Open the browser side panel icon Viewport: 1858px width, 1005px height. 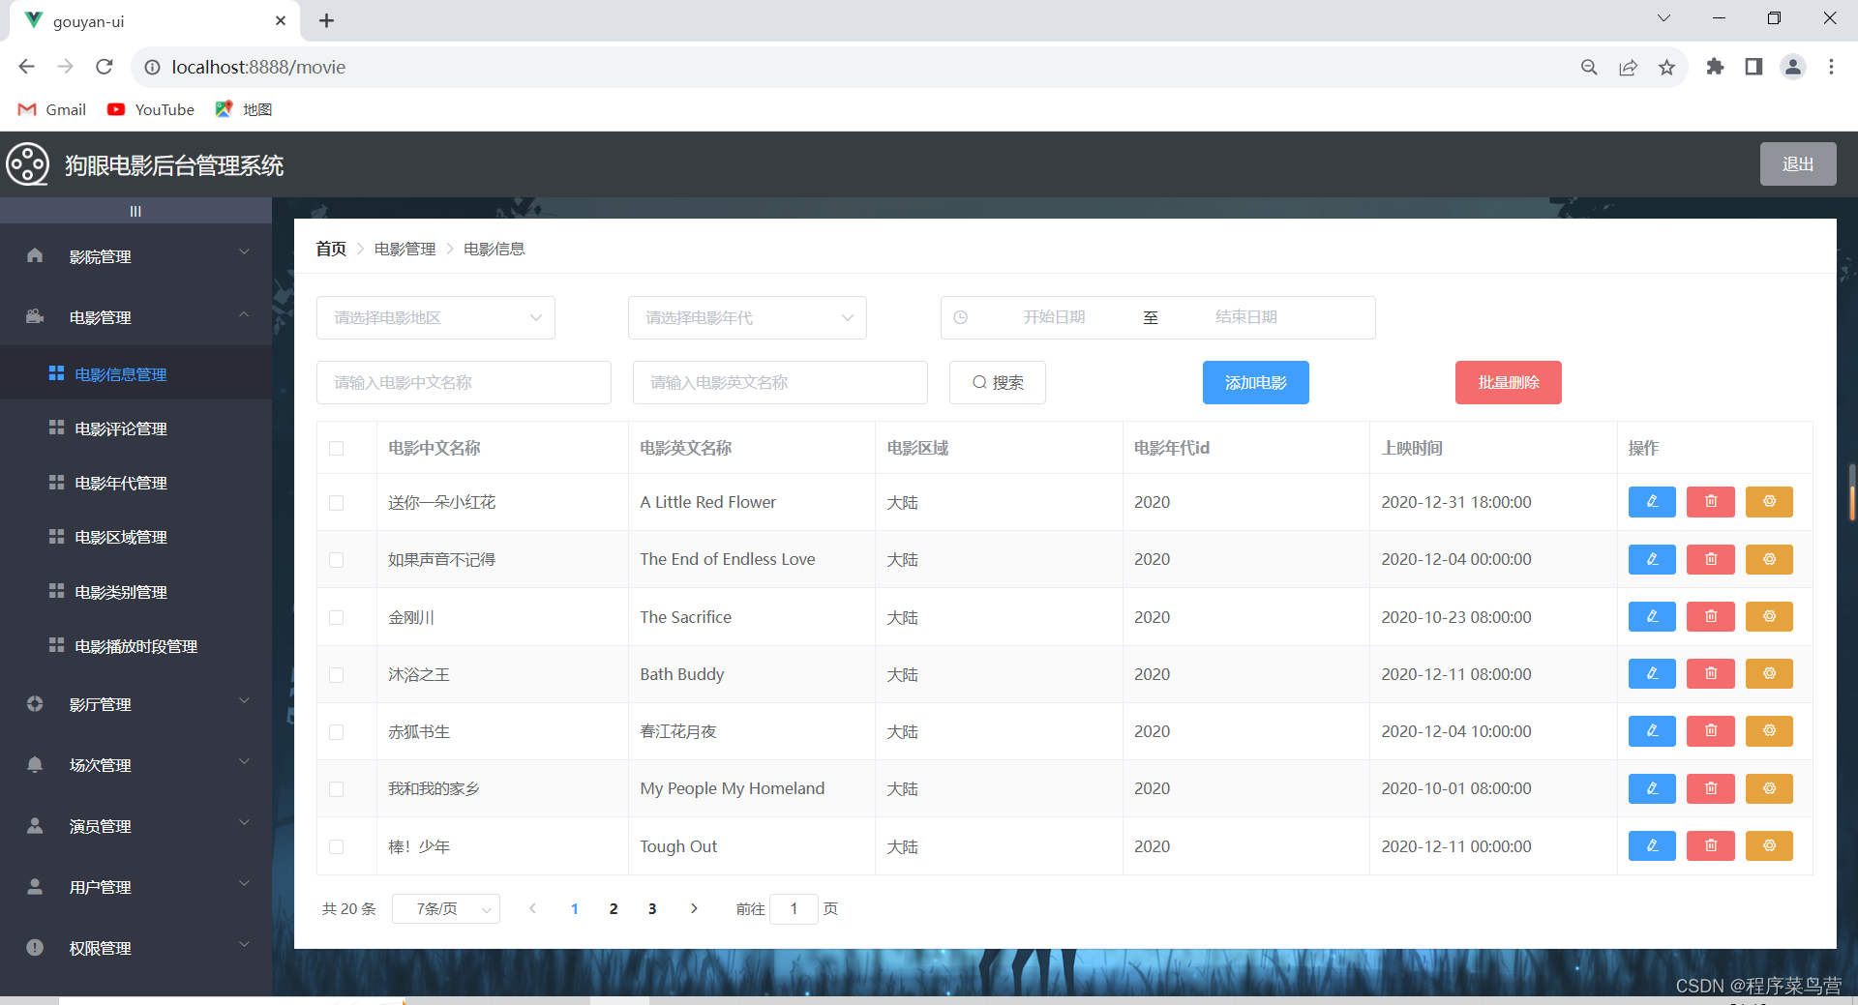coord(1753,67)
